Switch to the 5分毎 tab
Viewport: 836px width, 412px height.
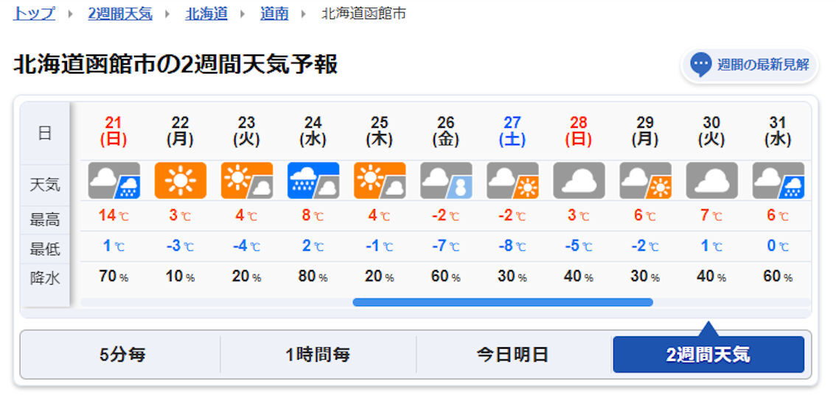(x=122, y=355)
